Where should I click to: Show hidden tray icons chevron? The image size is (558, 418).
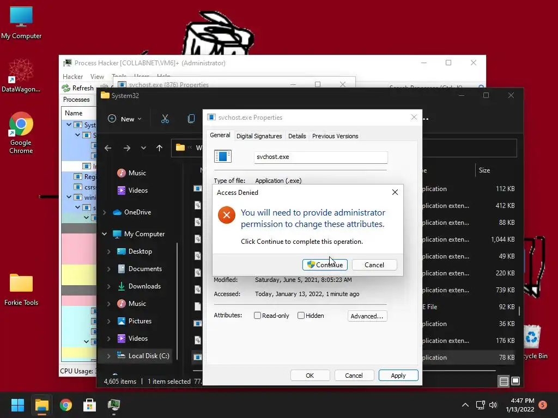465,405
